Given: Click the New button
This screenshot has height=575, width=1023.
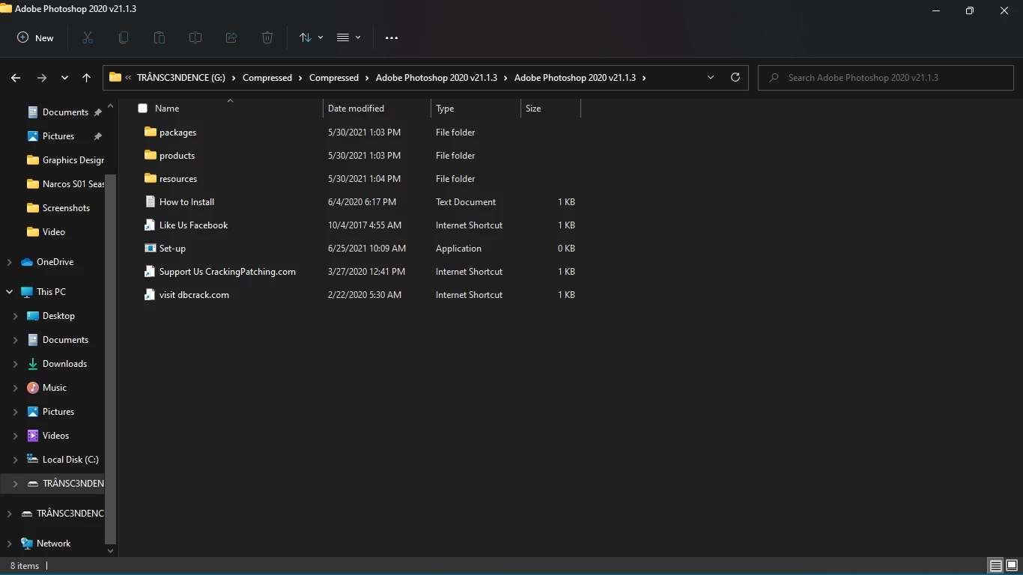Looking at the screenshot, I should click(35, 37).
